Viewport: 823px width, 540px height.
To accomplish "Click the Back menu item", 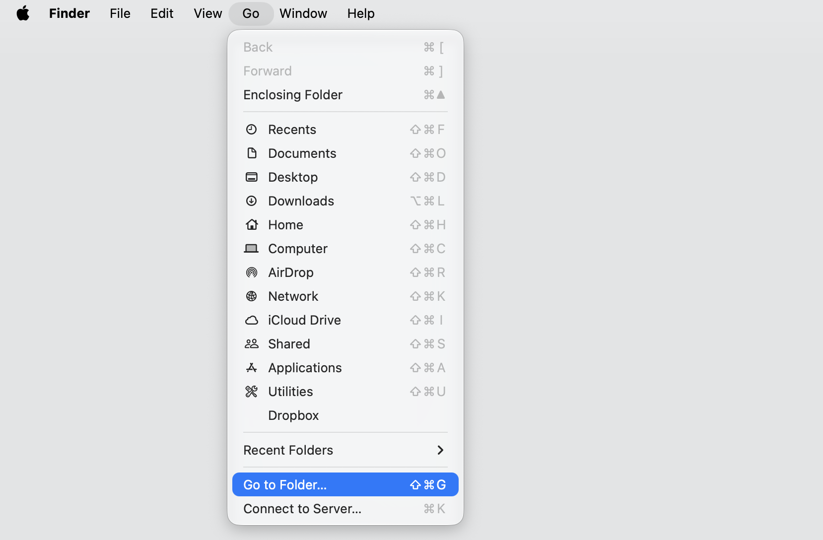I will click(x=345, y=47).
